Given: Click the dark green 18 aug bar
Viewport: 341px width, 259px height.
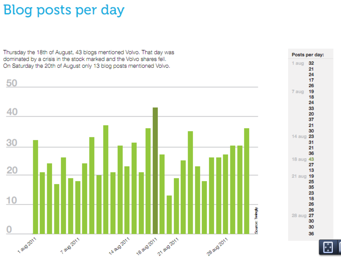Looking at the screenshot, I should point(155,171).
